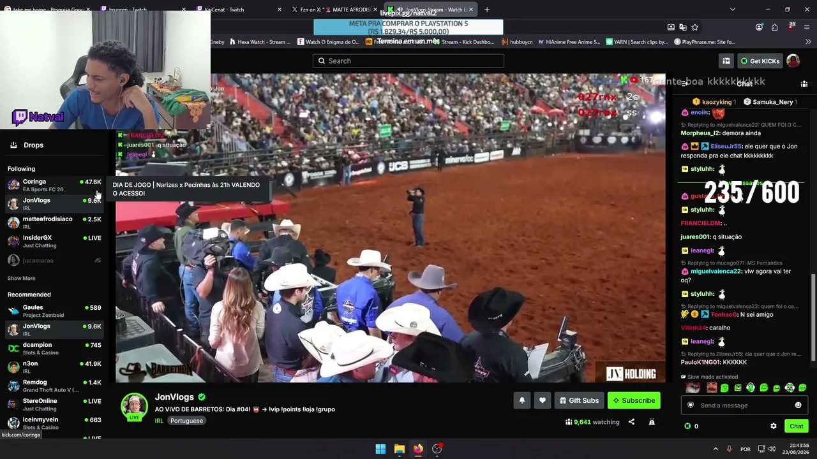817x459 pixels.
Task: Close the JonVlogs Stream browser tab
Action: coord(471,10)
